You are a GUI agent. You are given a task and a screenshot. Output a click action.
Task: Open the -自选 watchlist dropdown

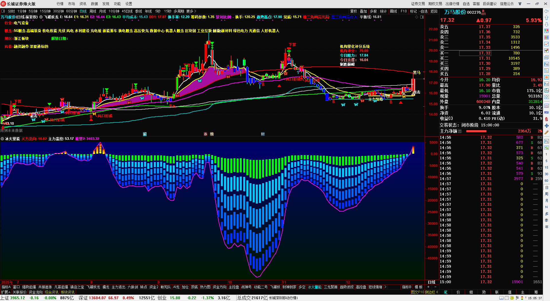click(x=424, y=11)
